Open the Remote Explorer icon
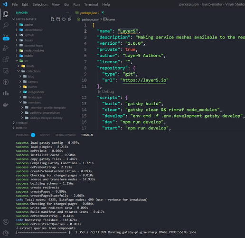The image size is (245, 238). [x=6, y=71]
